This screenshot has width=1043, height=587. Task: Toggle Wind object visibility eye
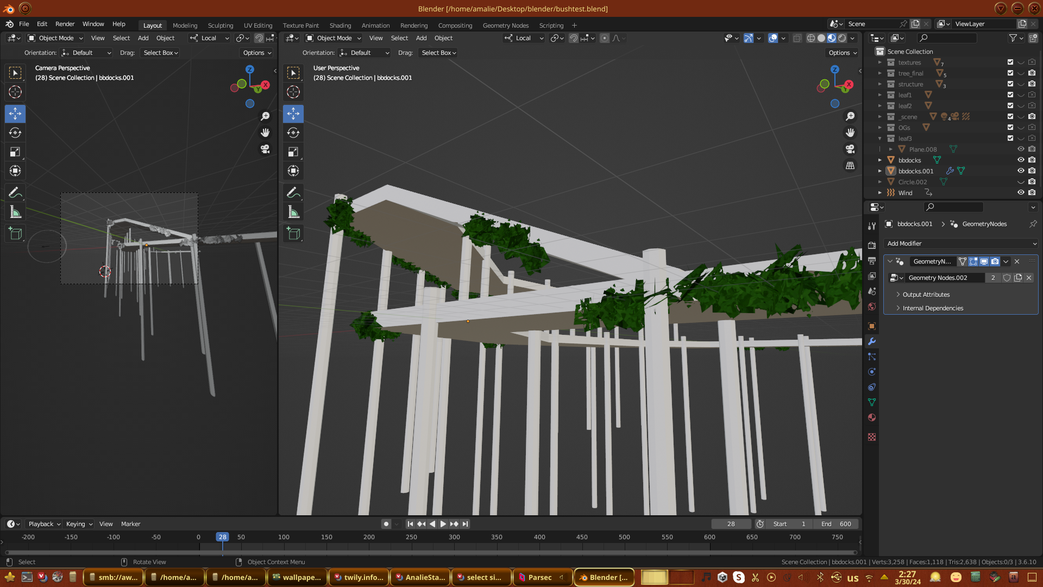[1021, 192]
